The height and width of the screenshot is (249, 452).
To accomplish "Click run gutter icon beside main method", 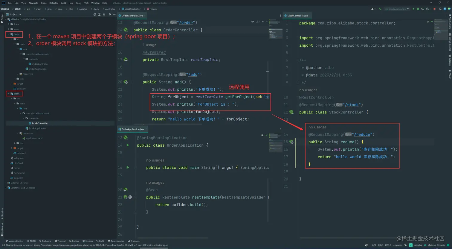I will click(x=128, y=167).
